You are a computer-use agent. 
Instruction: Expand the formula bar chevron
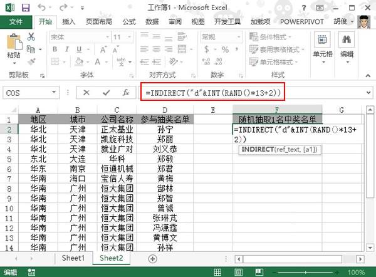click(368, 93)
